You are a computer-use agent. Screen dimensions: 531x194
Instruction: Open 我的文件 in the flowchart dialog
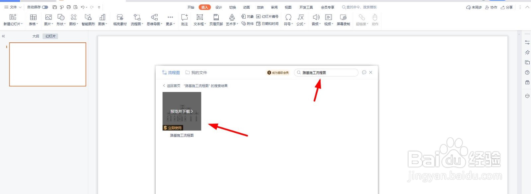pyautogui.click(x=196, y=73)
